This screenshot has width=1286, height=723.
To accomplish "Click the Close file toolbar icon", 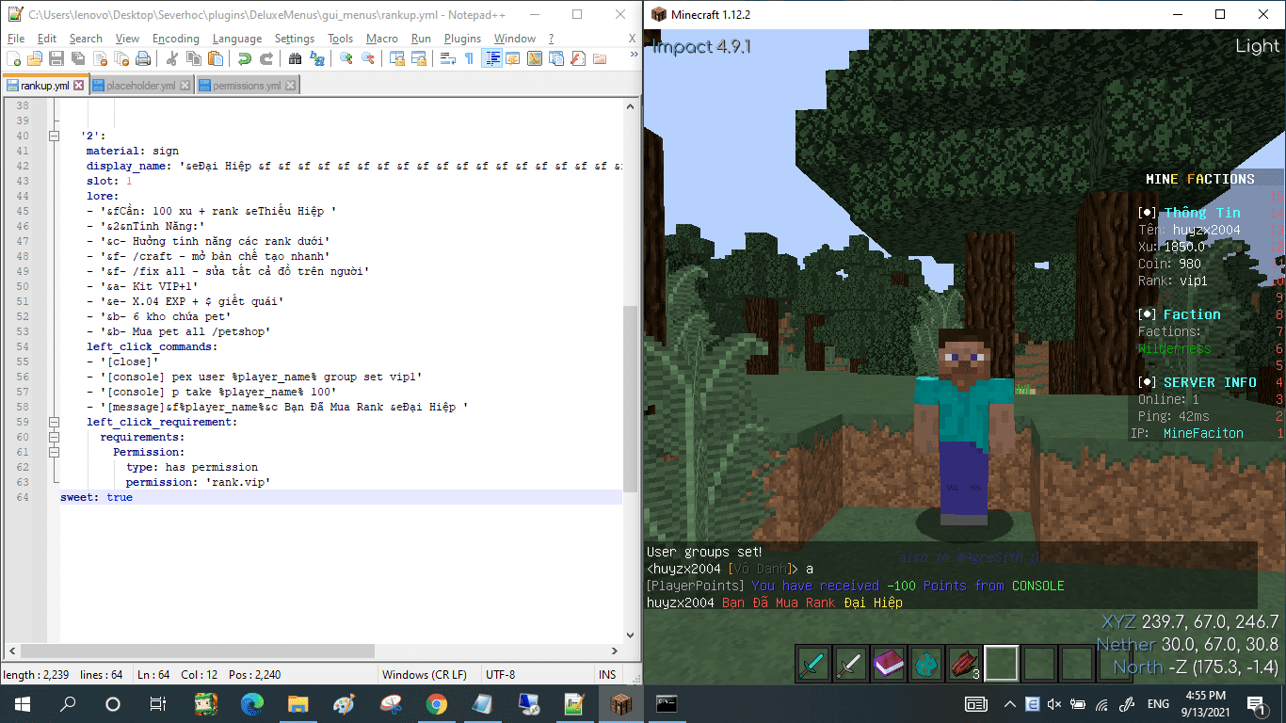I will 100,58.
